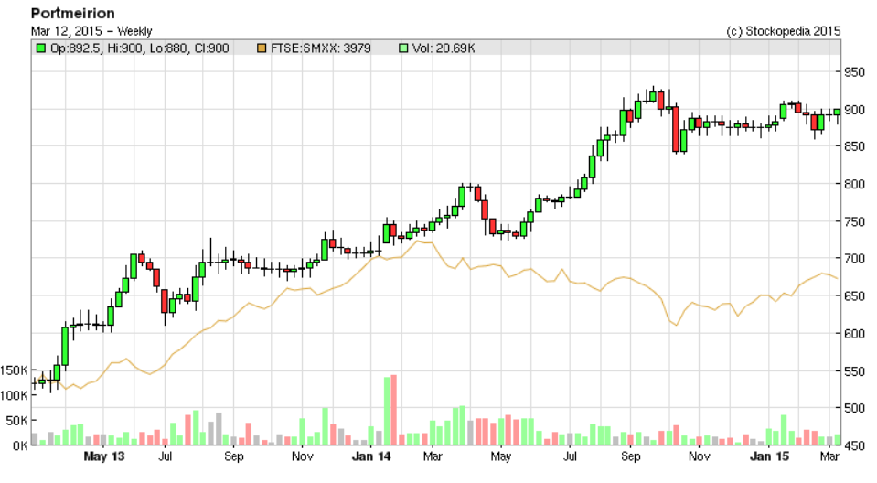The height and width of the screenshot is (483, 877).
Task: Click the green OHLC legend swatch
Action: tap(40, 48)
